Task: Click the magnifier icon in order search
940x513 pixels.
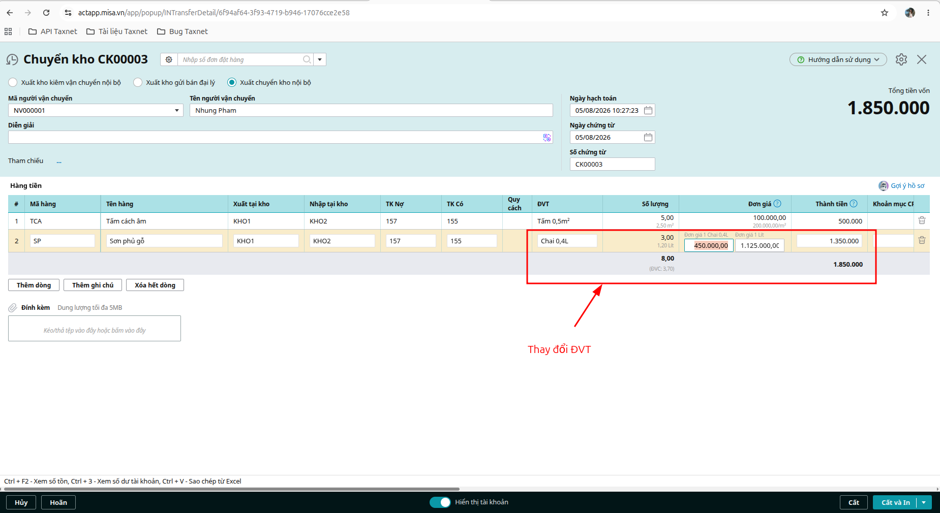Action: pyautogui.click(x=307, y=59)
